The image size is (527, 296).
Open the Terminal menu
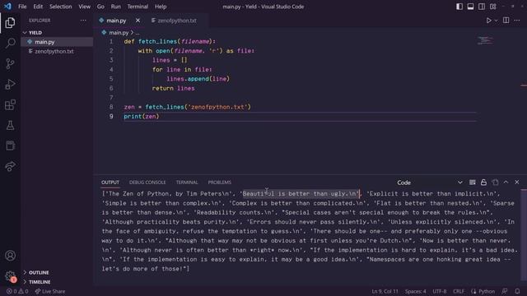pos(138,7)
